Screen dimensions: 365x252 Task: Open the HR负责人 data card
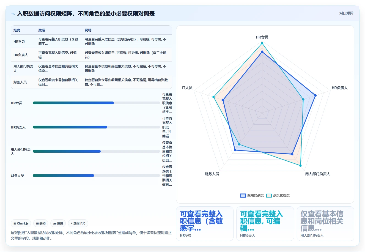tap(265, 224)
